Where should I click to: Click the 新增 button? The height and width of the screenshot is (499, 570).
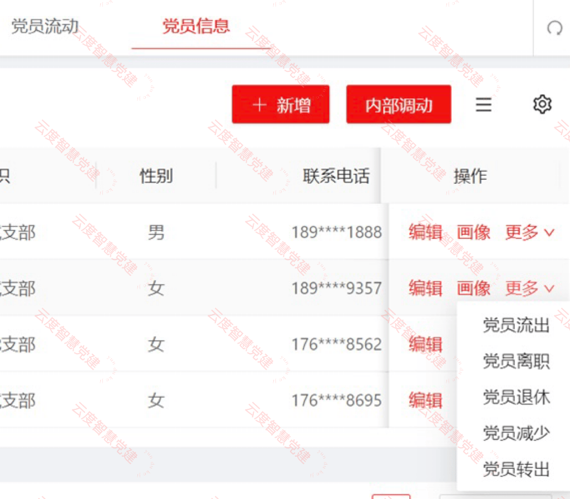point(281,104)
